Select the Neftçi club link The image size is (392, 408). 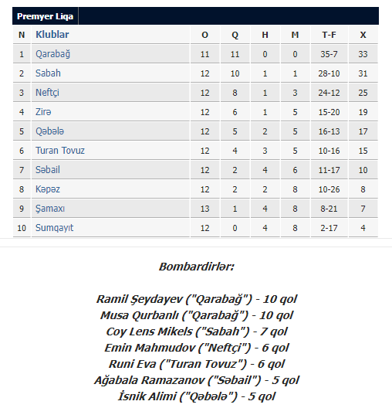point(47,93)
